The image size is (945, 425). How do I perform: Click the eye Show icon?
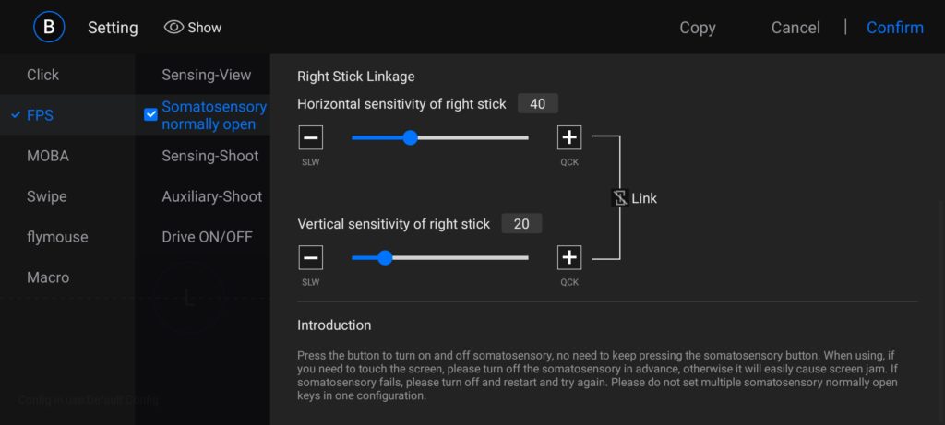point(173,28)
